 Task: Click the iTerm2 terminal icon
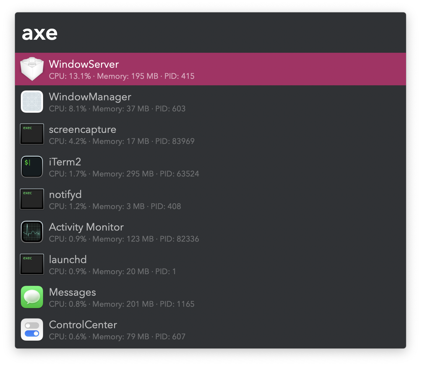click(x=32, y=167)
